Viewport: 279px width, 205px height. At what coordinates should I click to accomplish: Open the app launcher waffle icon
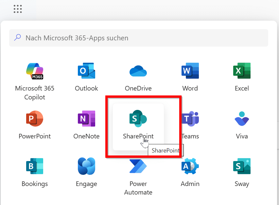click(x=18, y=9)
